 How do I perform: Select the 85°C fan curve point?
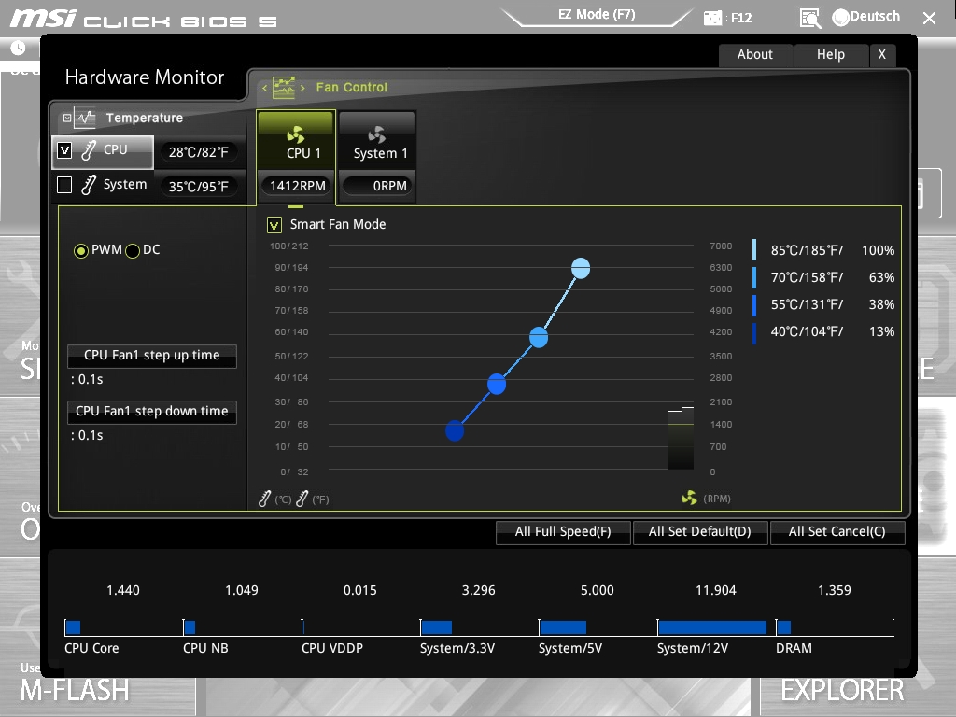581,268
